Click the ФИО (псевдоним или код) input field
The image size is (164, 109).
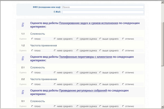click(x=103, y=7)
